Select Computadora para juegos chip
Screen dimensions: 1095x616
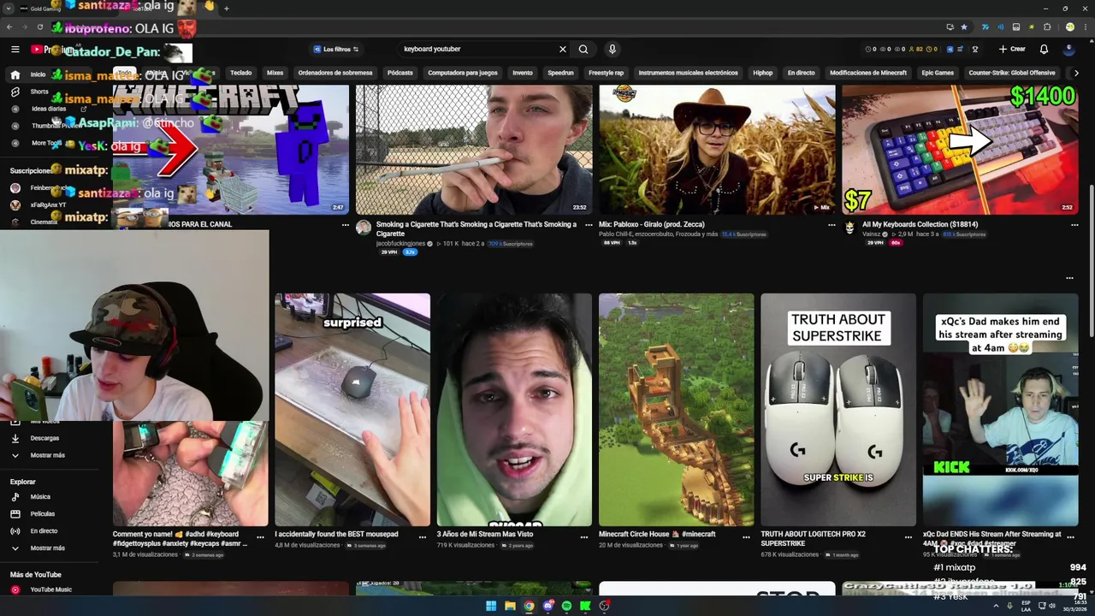(x=463, y=73)
